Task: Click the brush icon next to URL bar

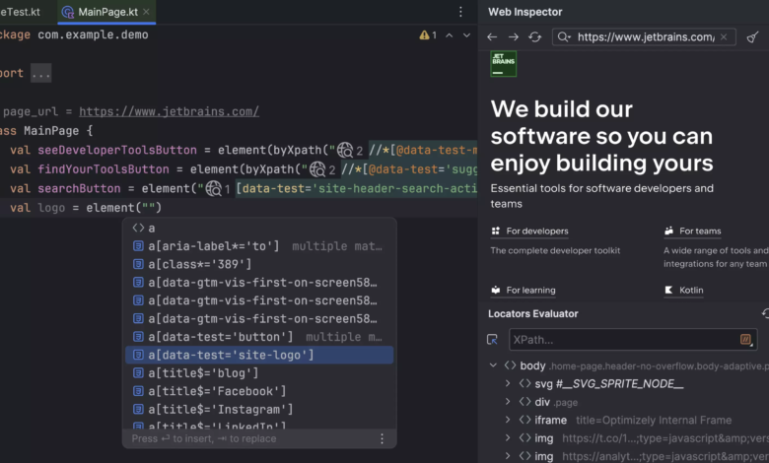Action: (752, 37)
